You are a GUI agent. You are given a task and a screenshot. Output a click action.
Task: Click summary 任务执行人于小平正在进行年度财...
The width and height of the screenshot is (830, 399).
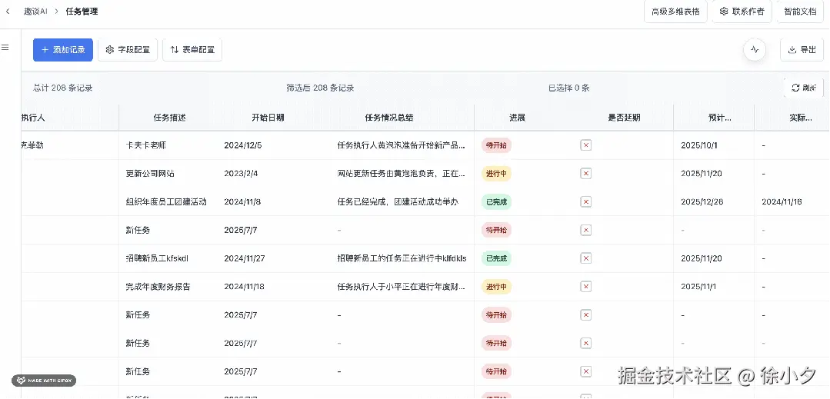click(x=402, y=286)
